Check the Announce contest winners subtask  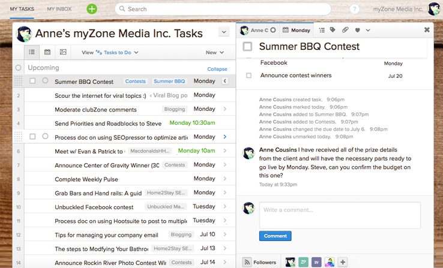(x=249, y=76)
